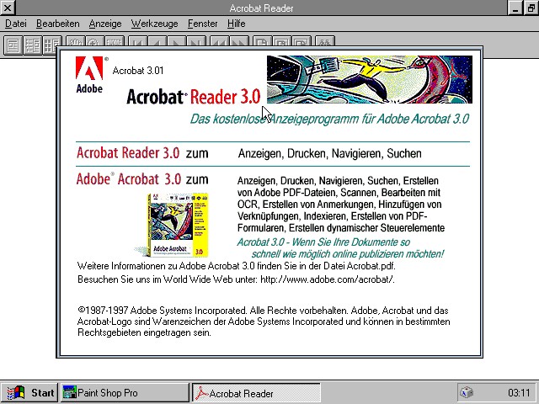Click the 'Acrobat Reader' title bar text
Image resolution: width=539 pixels, height=404 pixels.
[x=261, y=8]
